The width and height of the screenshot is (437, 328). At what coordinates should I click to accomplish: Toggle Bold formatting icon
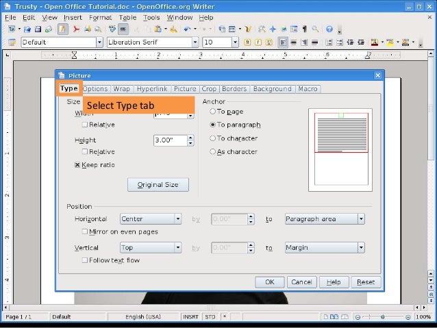click(x=247, y=42)
